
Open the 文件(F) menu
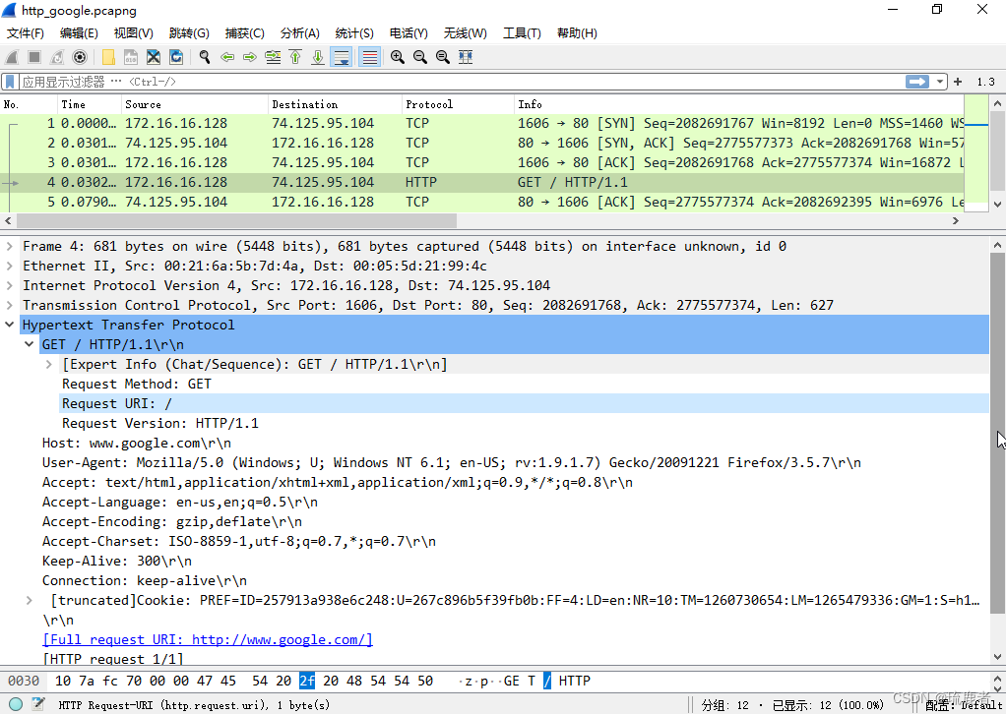tap(26, 33)
